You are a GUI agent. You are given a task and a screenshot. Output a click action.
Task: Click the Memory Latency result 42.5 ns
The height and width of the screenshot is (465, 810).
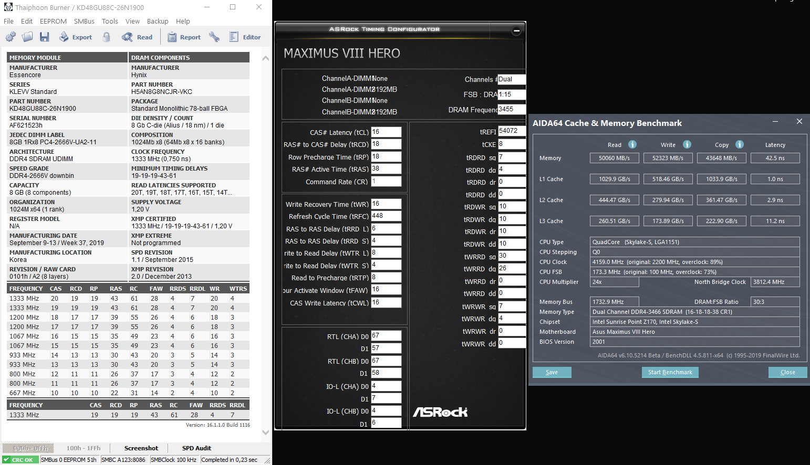(x=775, y=158)
